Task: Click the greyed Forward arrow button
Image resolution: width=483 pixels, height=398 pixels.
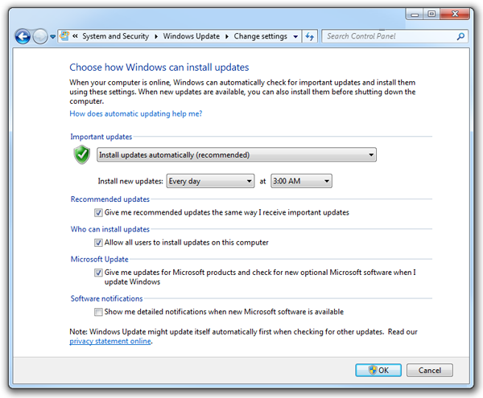Action: click(40, 37)
